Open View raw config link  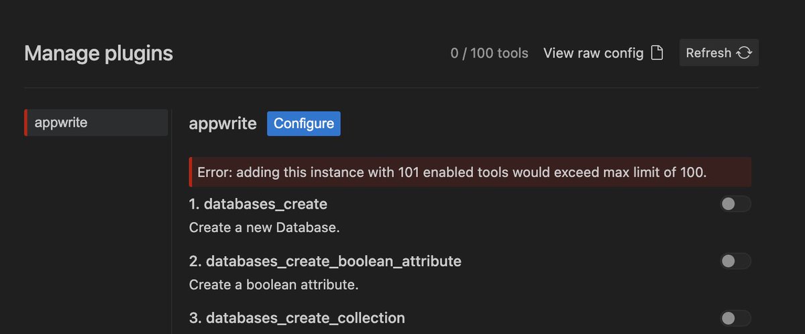point(603,53)
